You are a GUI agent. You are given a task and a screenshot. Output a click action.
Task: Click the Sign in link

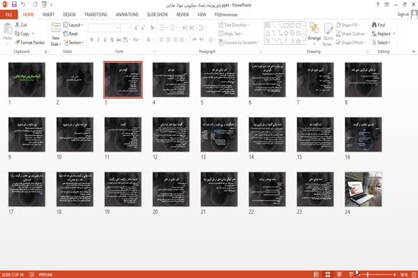point(403,15)
